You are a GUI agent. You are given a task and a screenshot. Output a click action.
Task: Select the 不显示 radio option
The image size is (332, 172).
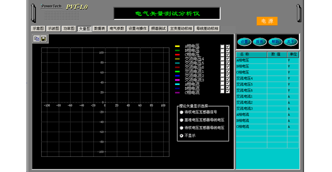tap(182, 136)
